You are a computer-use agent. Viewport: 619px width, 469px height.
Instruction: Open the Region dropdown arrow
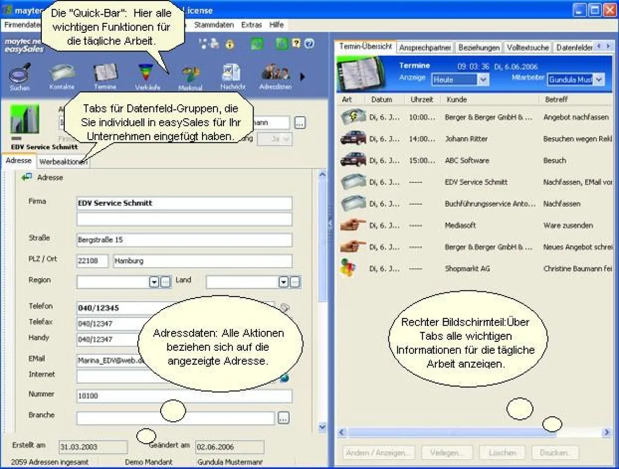click(153, 281)
